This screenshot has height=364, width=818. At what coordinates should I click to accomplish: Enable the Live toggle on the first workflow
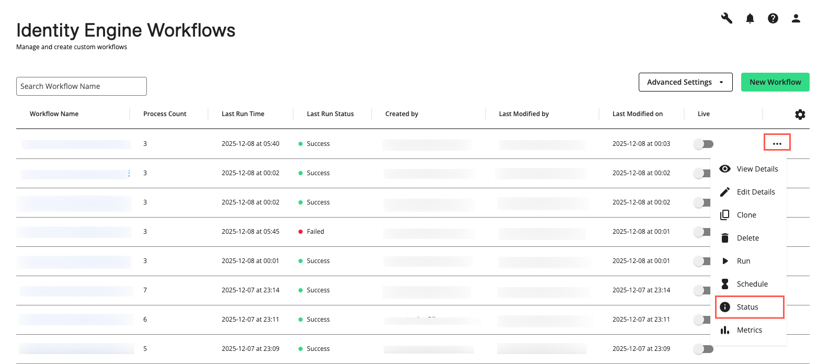point(703,143)
